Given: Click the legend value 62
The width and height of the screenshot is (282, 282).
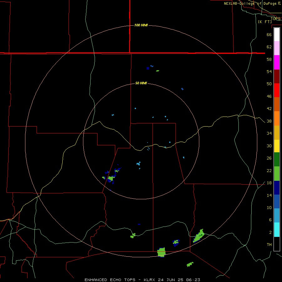Looking at the screenshot, I should 269,47.
